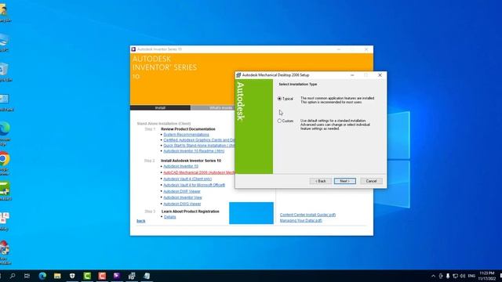Open File Explorer from the taskbar
Screen dimensions: 502x282
[57, 276]
